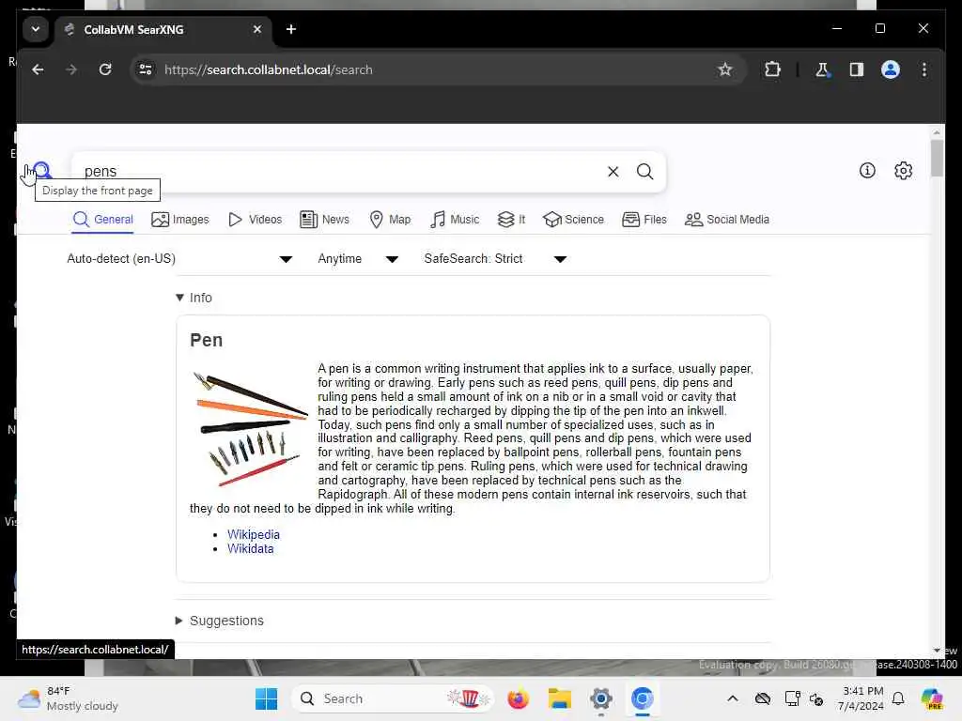Submit search with the magnifier icon in the search box
The height and width of the screenshot is (721, 962).
click(x=644, y=172)
